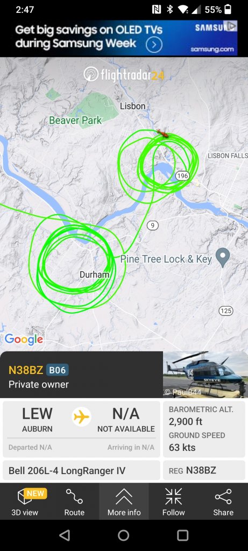
Task: Tap the B06 aircraft type badge
Action: (57, 370)
